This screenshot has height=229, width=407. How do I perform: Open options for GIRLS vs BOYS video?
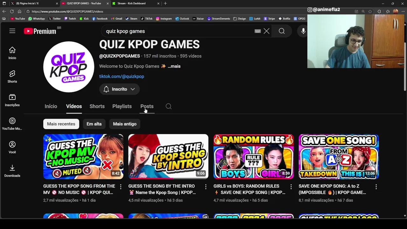coord(291,187)
